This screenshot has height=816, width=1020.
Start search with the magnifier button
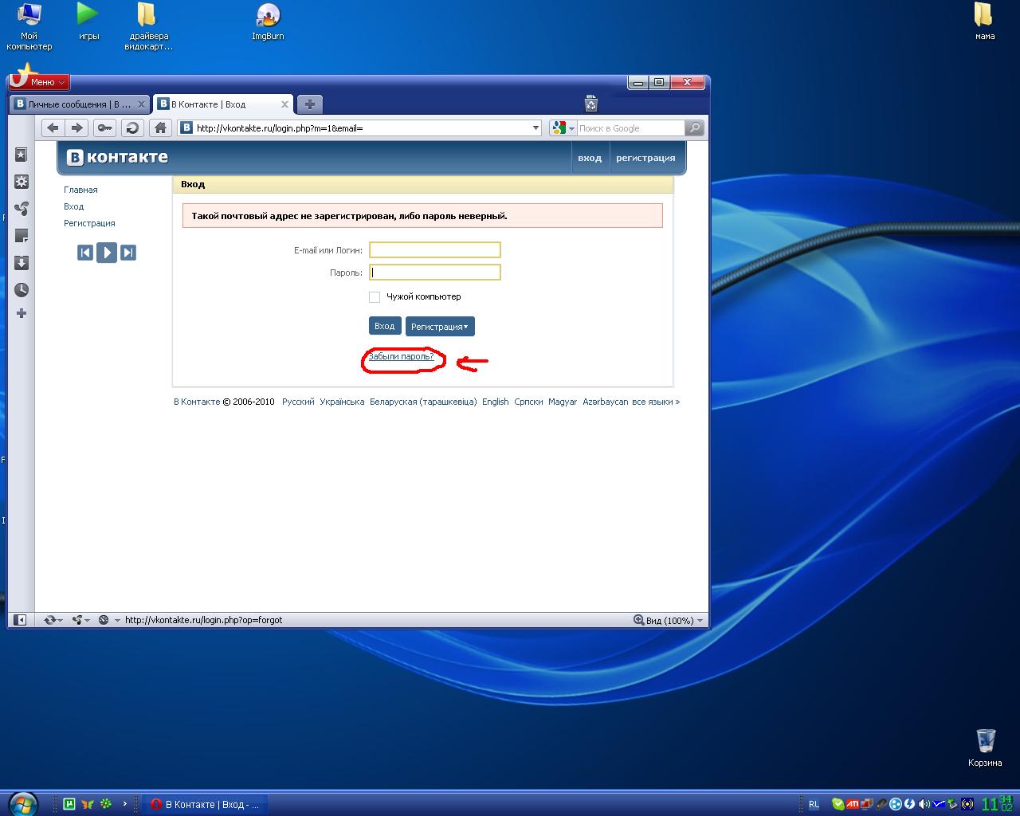tap(694, 127)
